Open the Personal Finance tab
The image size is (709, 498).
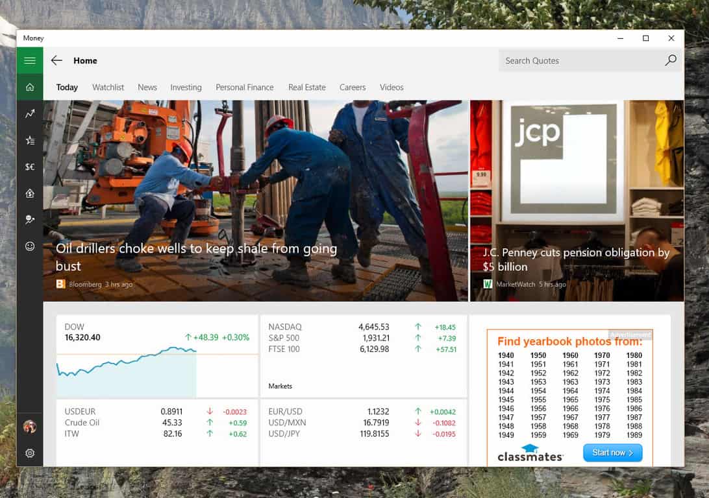[245, 87]
